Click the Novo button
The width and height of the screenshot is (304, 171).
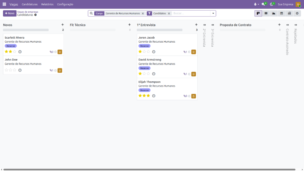coord(10,13)
